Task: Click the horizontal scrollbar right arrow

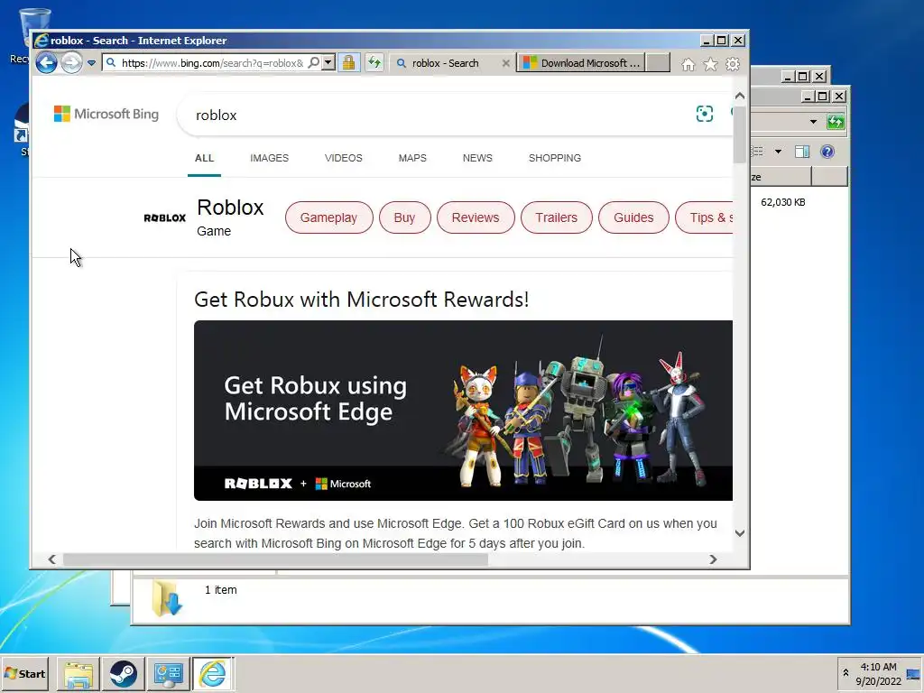Action: click(713, 559)
